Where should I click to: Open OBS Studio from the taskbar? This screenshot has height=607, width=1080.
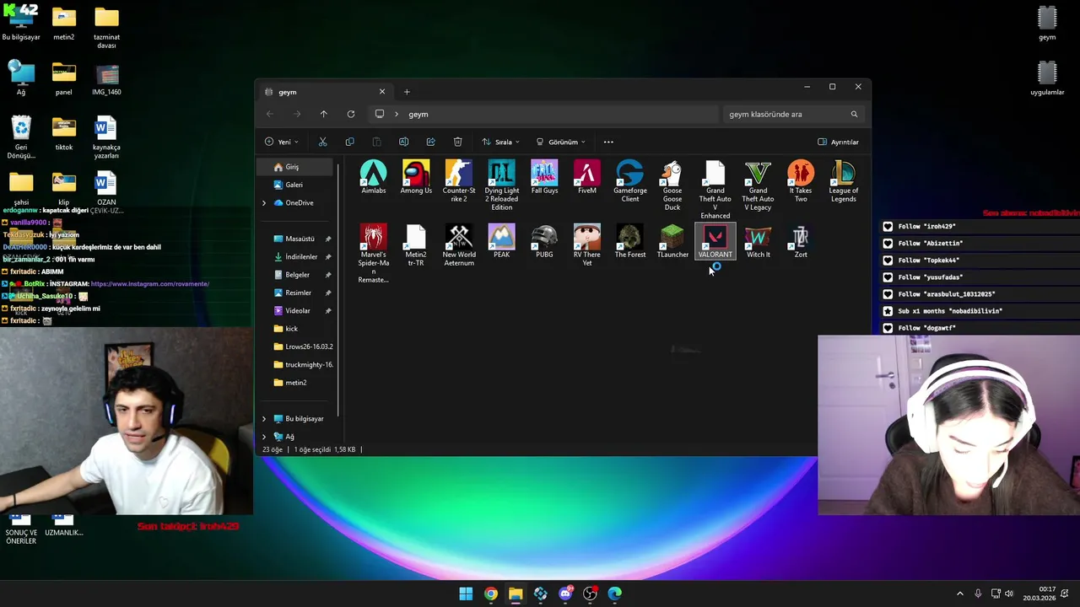pos(590,594)
